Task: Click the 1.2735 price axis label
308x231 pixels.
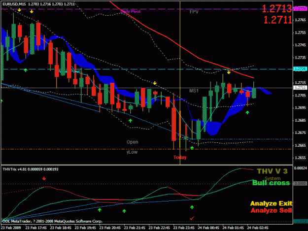Action: (x=300, y=58)
